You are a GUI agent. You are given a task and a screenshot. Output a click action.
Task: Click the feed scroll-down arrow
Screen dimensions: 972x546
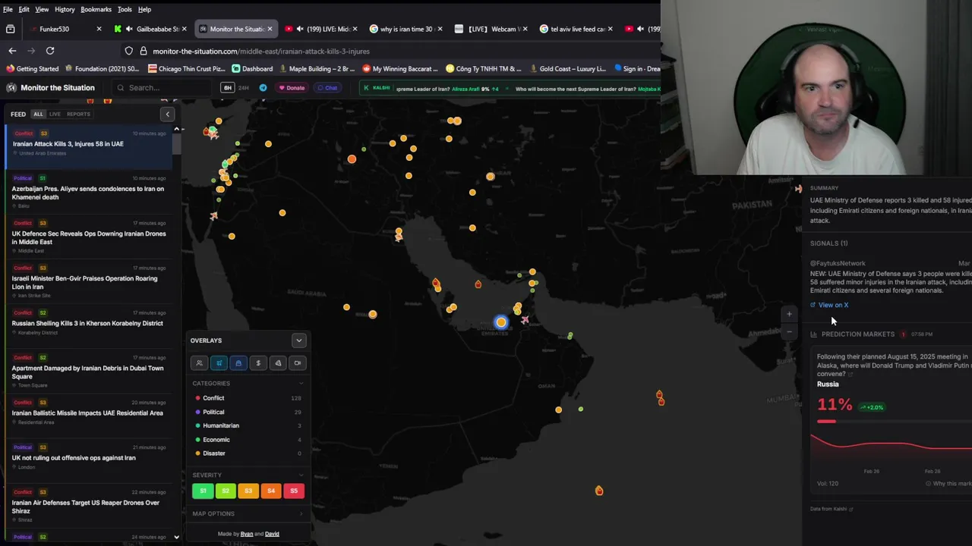click(x=177, y=537)
